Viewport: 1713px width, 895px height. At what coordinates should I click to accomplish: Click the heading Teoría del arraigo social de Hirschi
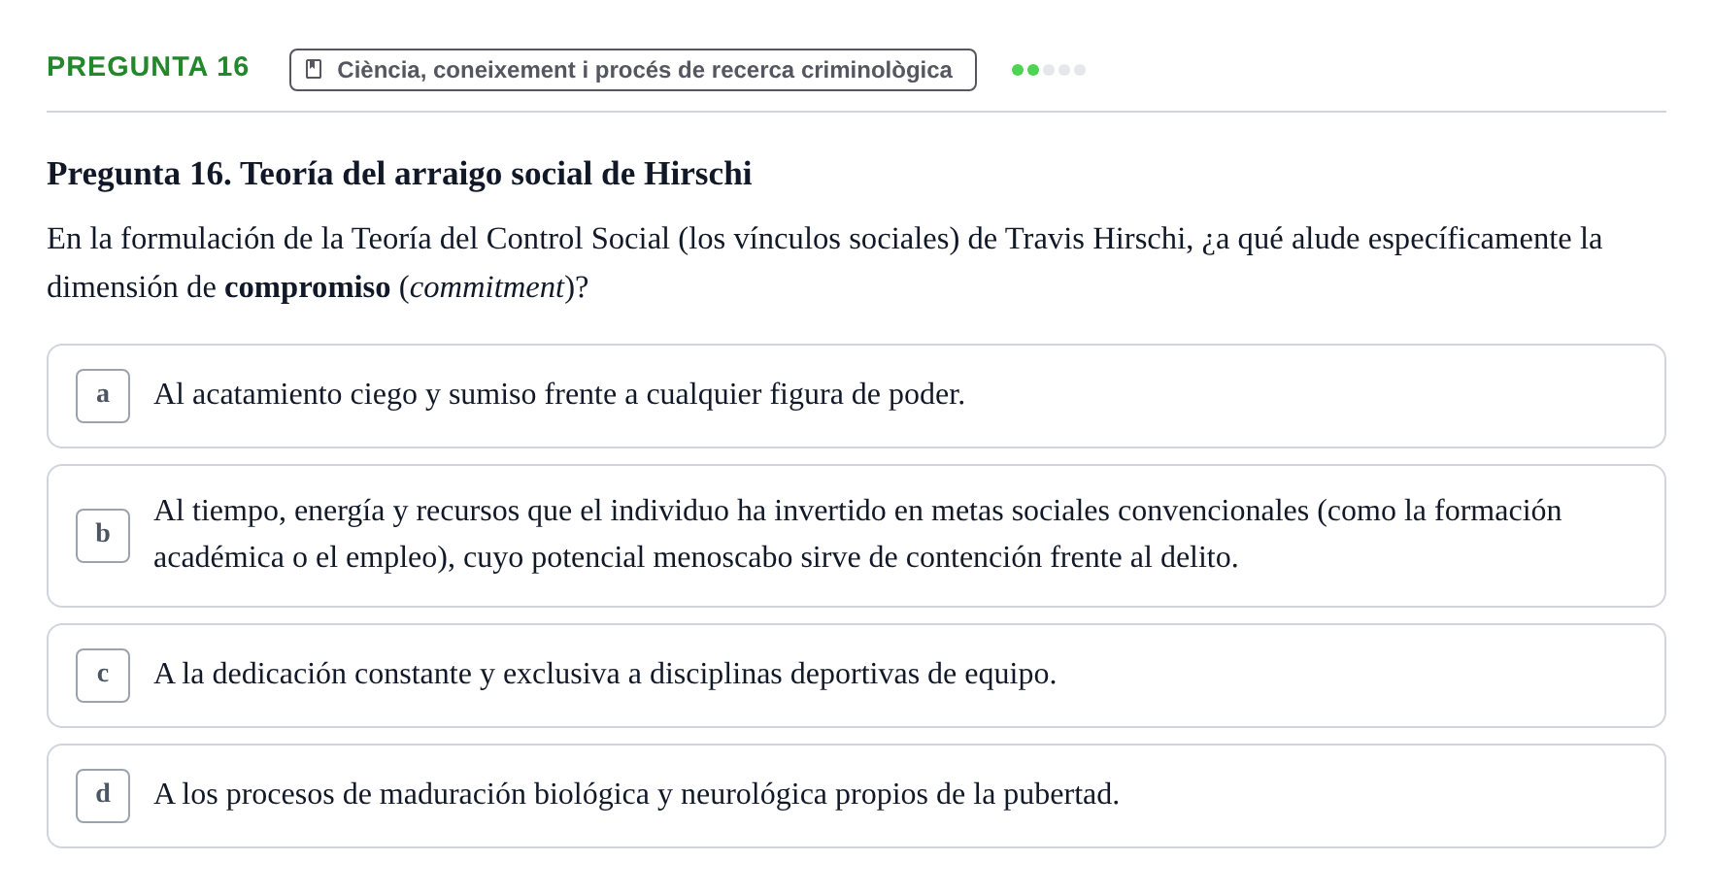tap(399, 174)
